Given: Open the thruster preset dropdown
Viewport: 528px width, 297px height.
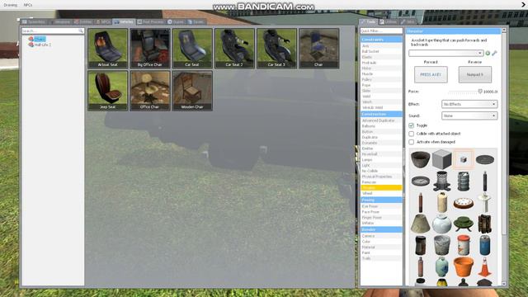Looking at the screenshot, I should click(446, 53).
